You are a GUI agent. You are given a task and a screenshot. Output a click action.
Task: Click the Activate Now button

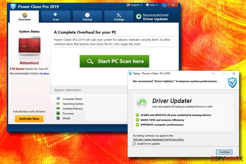point(29,119)
